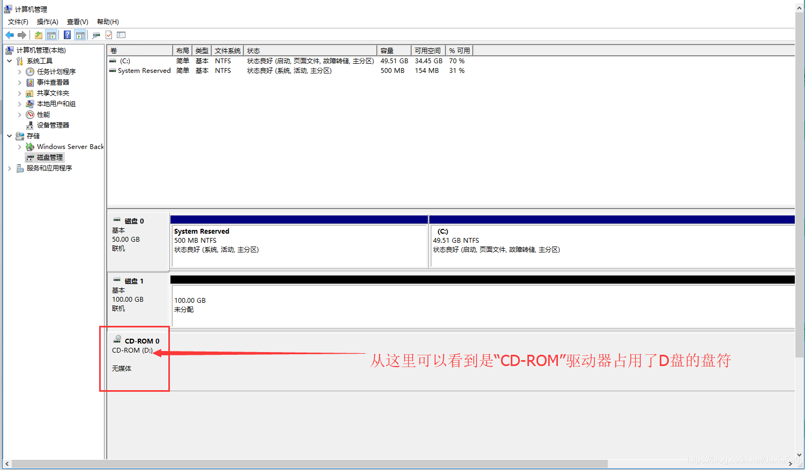Click the 任务计划程序 clock icon in the tree
This screenshot has width=805, height=470.
pos(30,71)
